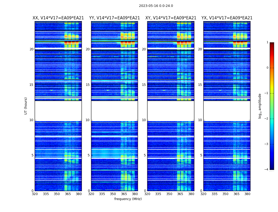This screenshot has height=212, width=278.
Task: Click the XY, V14*V17=EA09*EA21 panel title
Action: [171, 18]
